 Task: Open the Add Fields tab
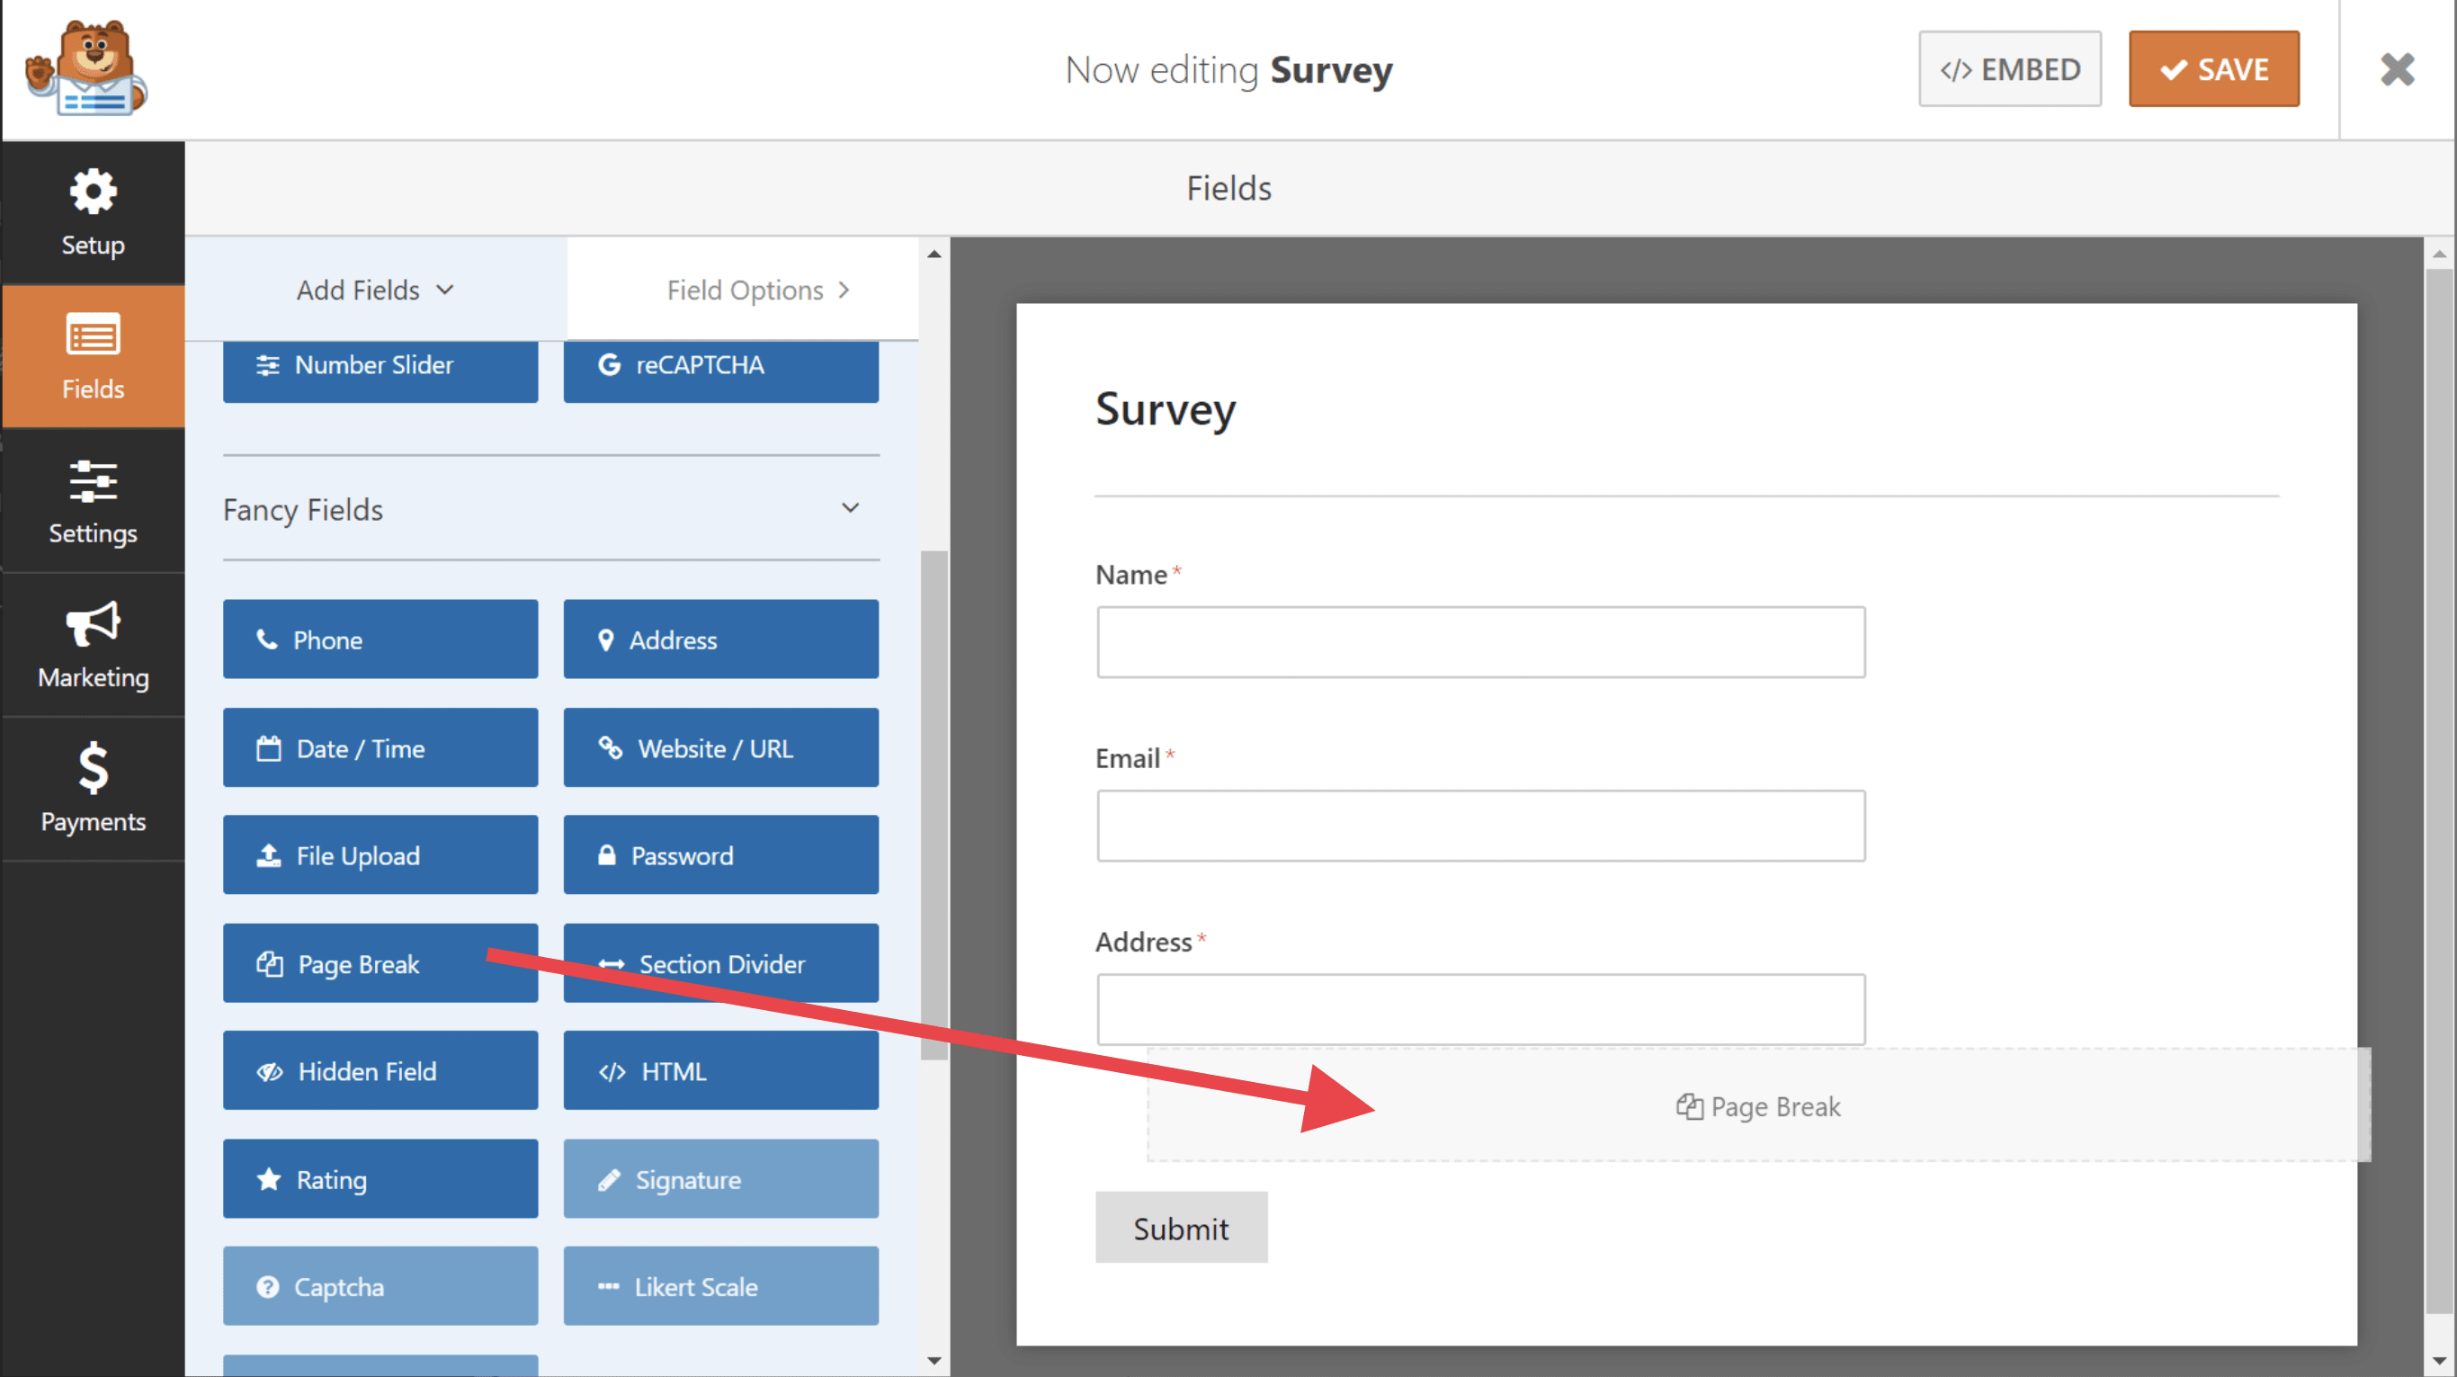[x=375, y=290]
